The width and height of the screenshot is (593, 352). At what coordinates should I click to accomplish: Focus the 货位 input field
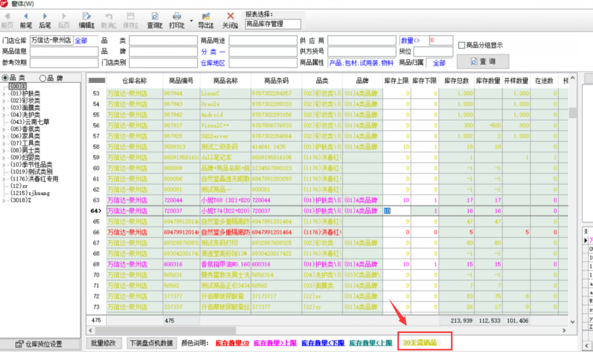pyautogui.click(x=434, y=51)
